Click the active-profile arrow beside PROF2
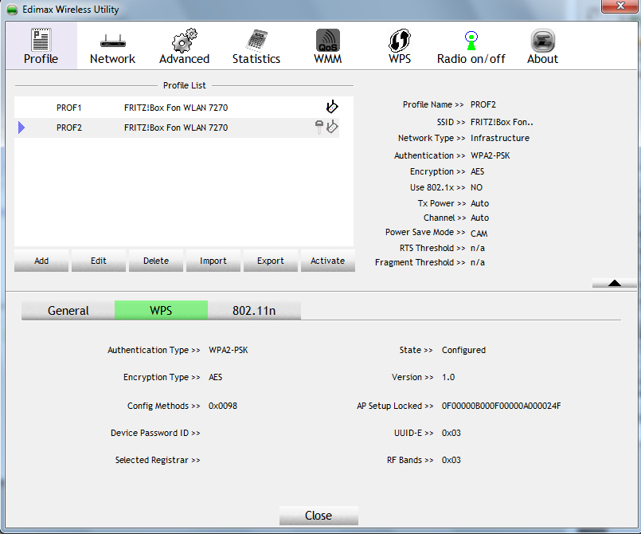This screenshot has height=534, width=641. (x=21, y=128)
